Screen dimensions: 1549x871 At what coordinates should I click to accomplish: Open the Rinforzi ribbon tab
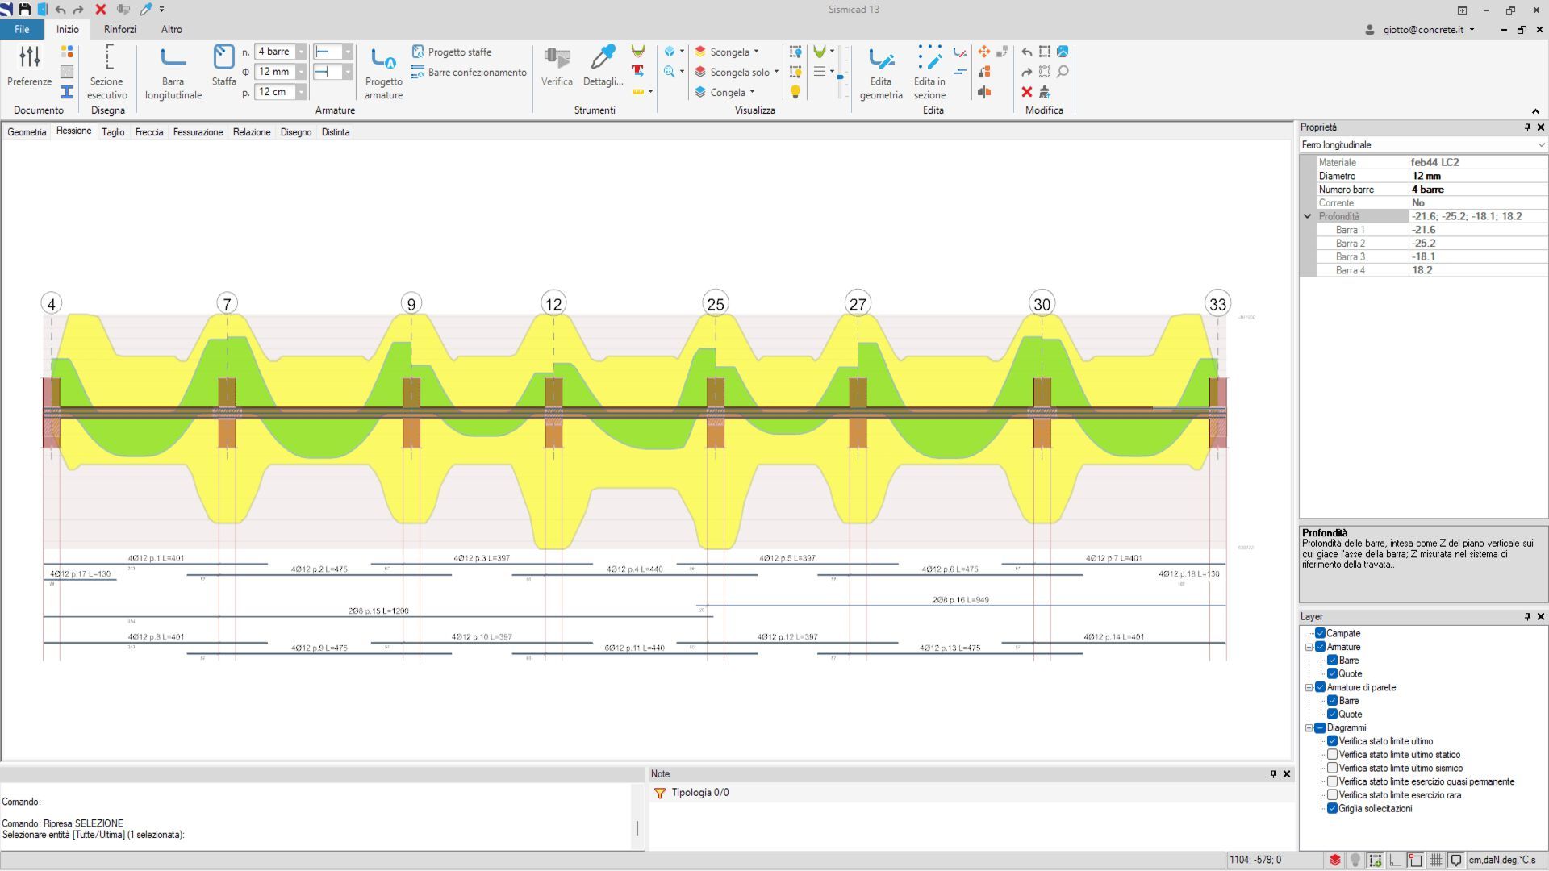tap(119, 29)
